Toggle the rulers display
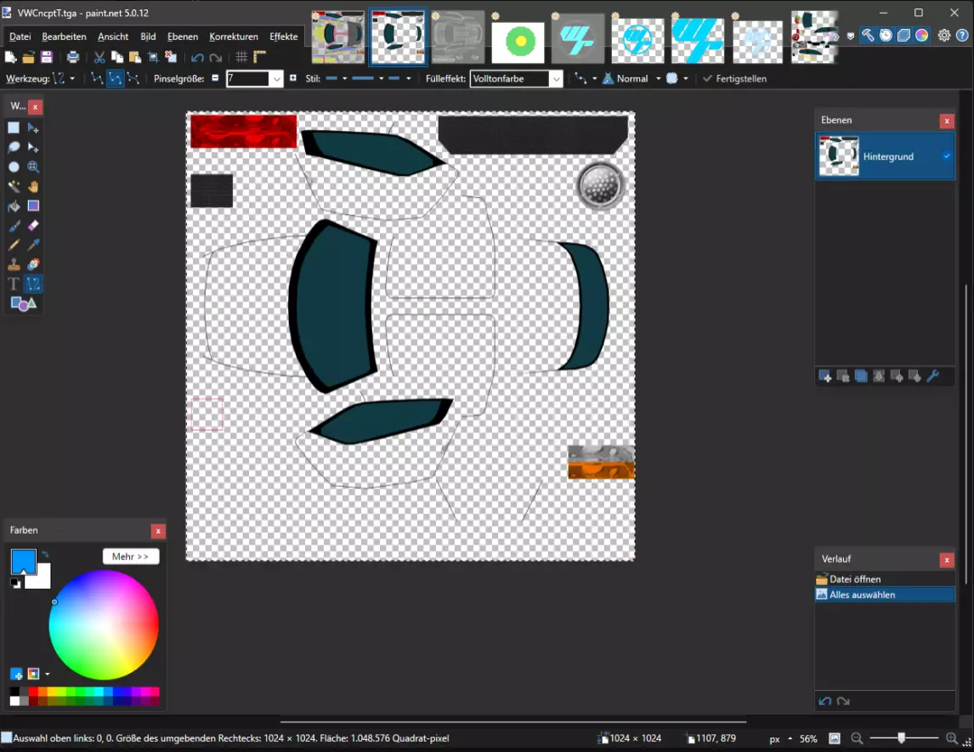The image size is (974, 752). 260,58
